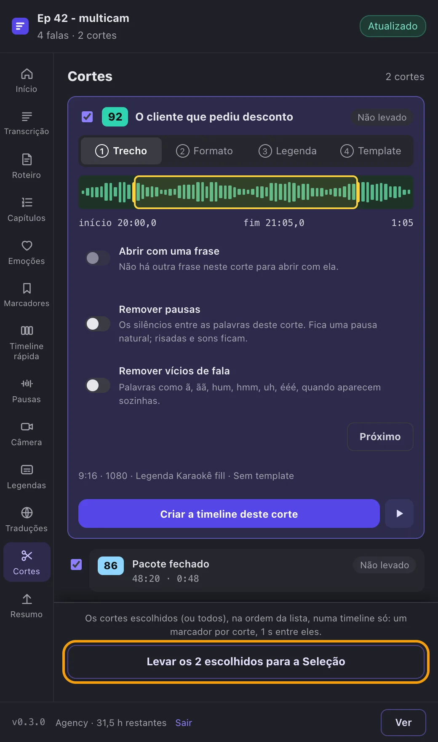Click the 'início 20:00,0' time value
Viewport: 438px width, 742px height.
click(118, 223)
